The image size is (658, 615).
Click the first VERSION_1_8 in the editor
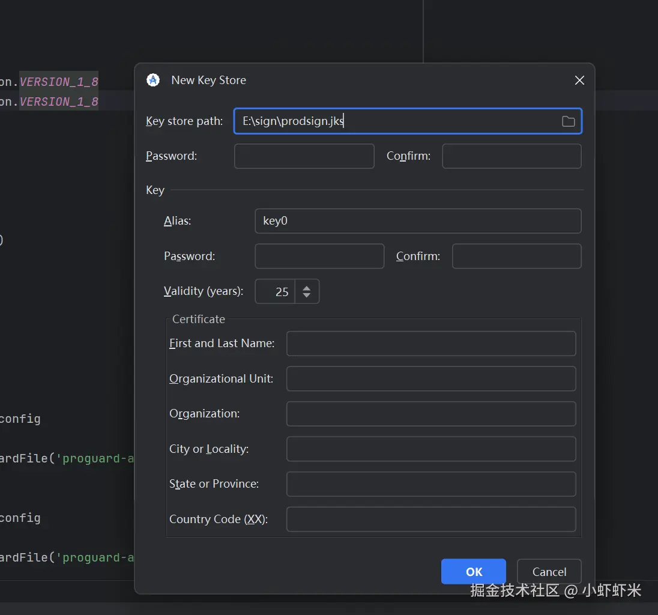click(59, 82)
